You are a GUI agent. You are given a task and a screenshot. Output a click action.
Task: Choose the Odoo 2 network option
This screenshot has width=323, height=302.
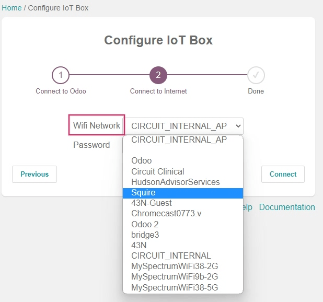point(145,224)
